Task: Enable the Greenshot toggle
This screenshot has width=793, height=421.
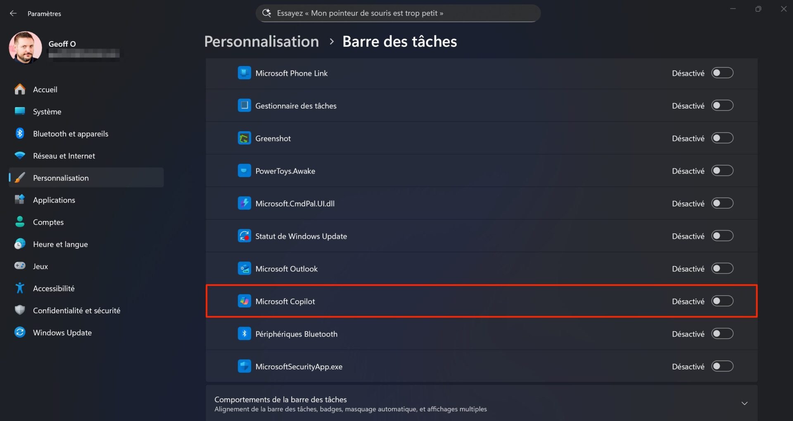Action: tap(722, 138)
